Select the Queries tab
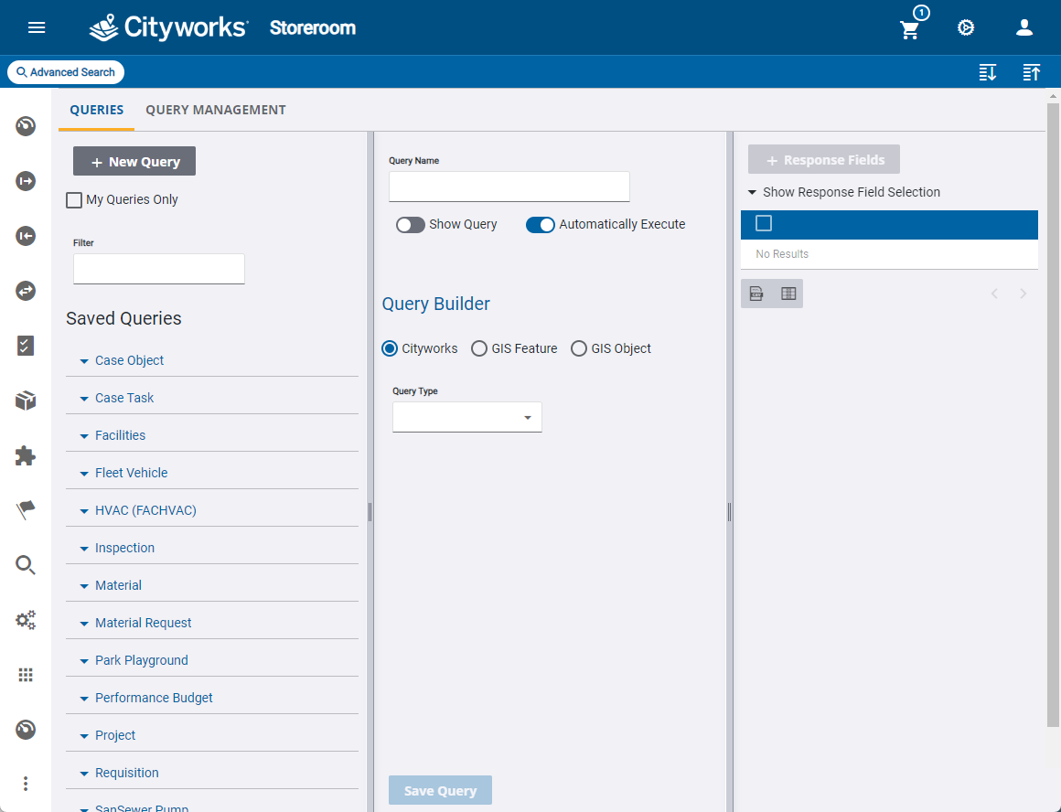The image size is (1061, 812). [x=97, y=110]
